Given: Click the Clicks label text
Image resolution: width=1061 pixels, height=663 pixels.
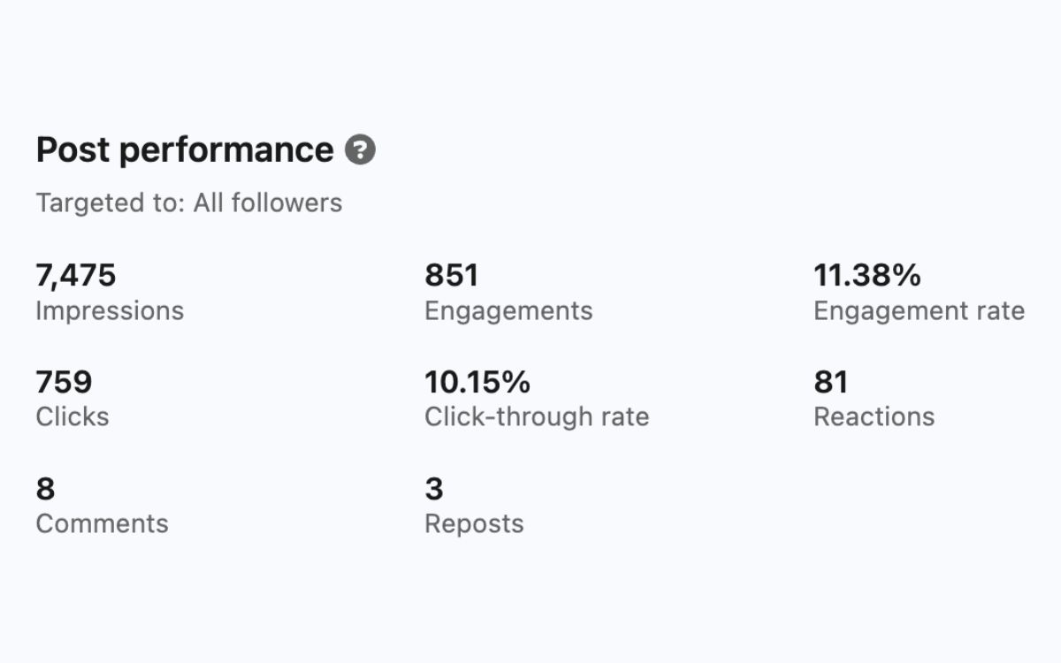Looking at the screenshot, I should coord(72,416).
